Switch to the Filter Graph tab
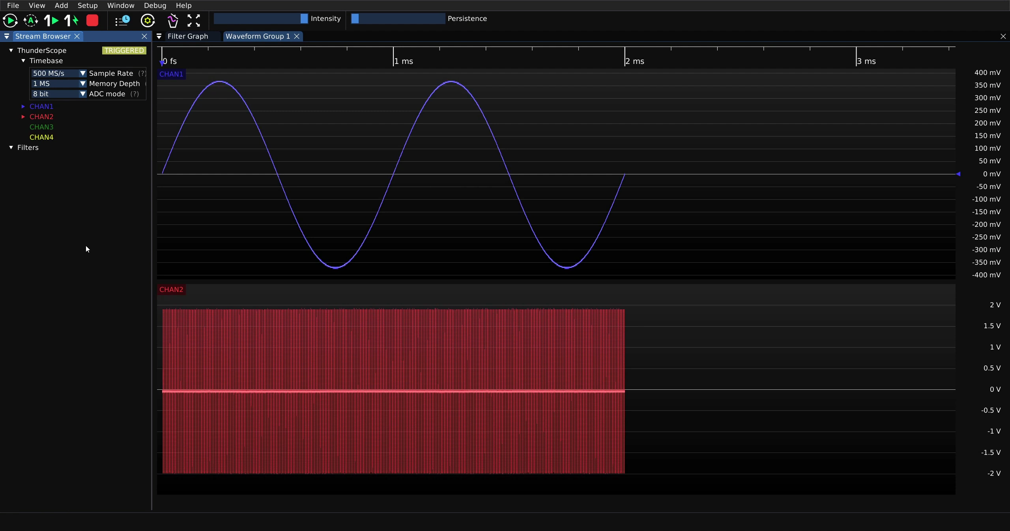The image size is (1010, 531). coord(188,36)
